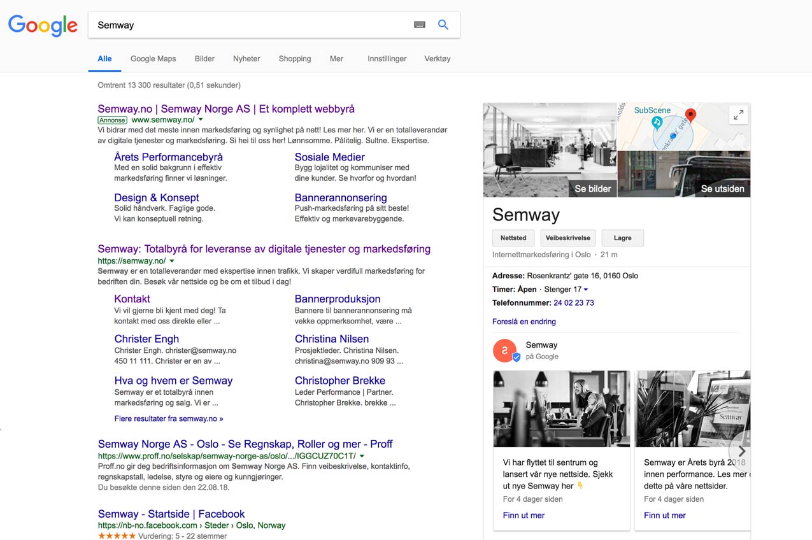812x540 pixels.
Task: Click the "Nettsted" button
Action: (x=513, y=238)
